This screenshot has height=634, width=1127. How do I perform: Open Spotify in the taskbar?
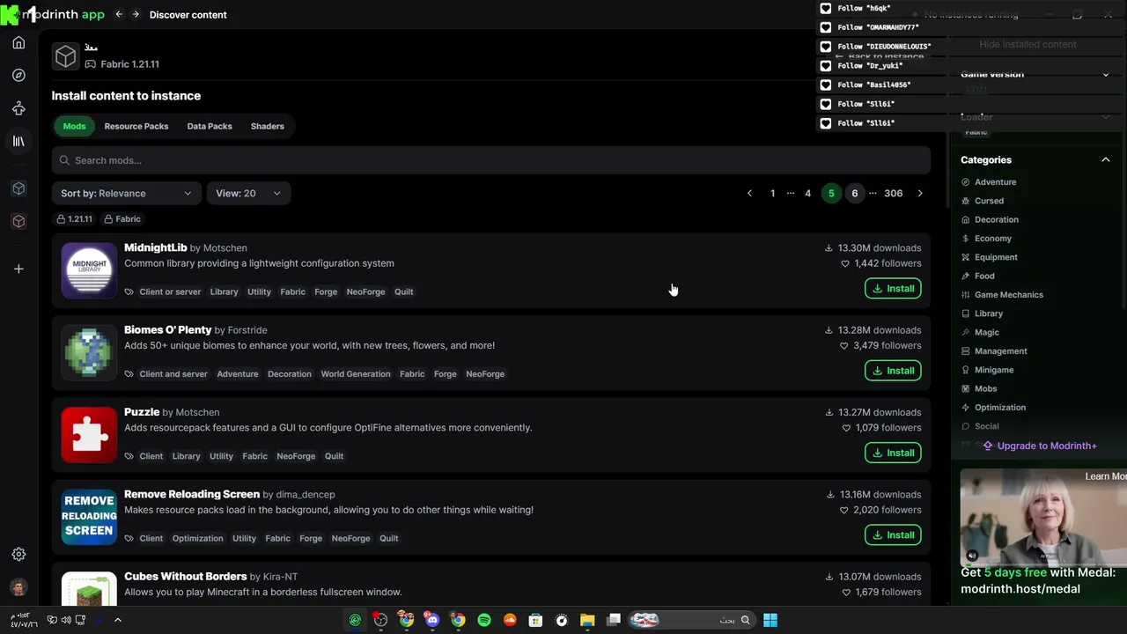pos(484,620)
